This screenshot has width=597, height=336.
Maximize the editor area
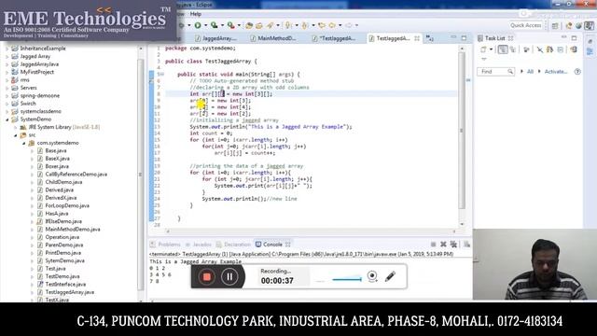464,38
